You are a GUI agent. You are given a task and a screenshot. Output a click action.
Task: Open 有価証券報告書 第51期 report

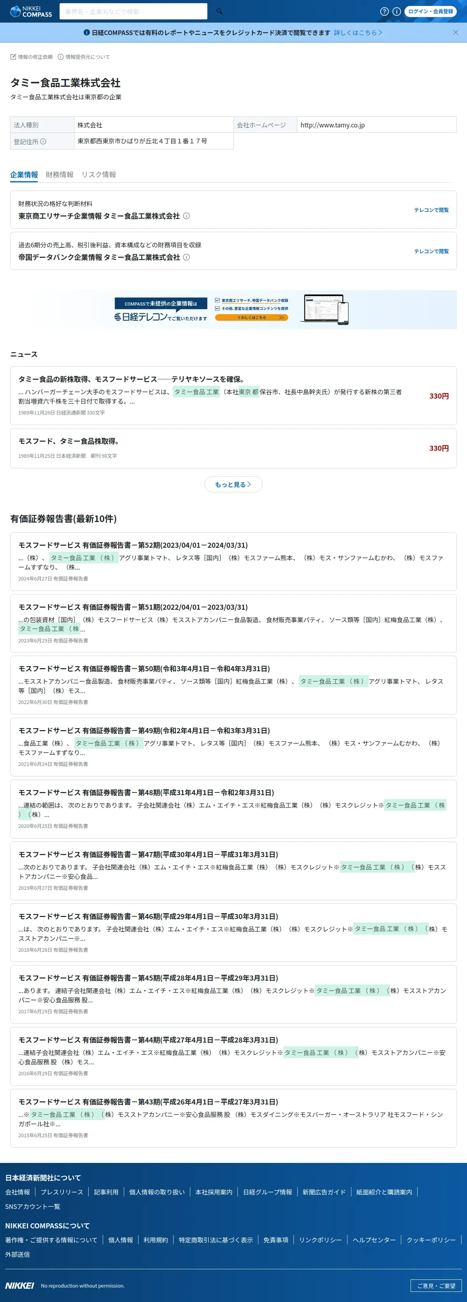(x=133, y=607)
